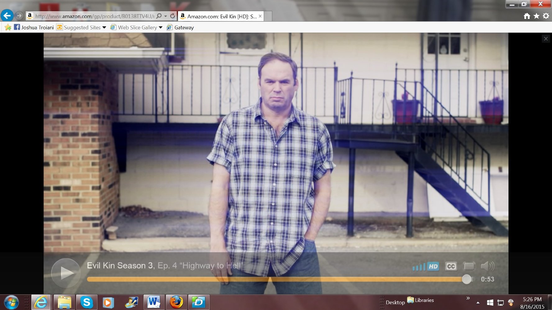Open a new tab beside the Amazon tab

tap(268, 16)
